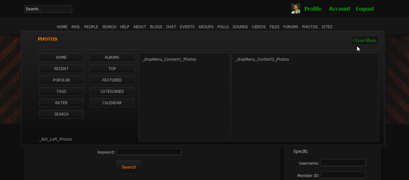The image size is (409, 180).
Task: Open the BLOGS navigation item
Action: (x=156, y=27)
